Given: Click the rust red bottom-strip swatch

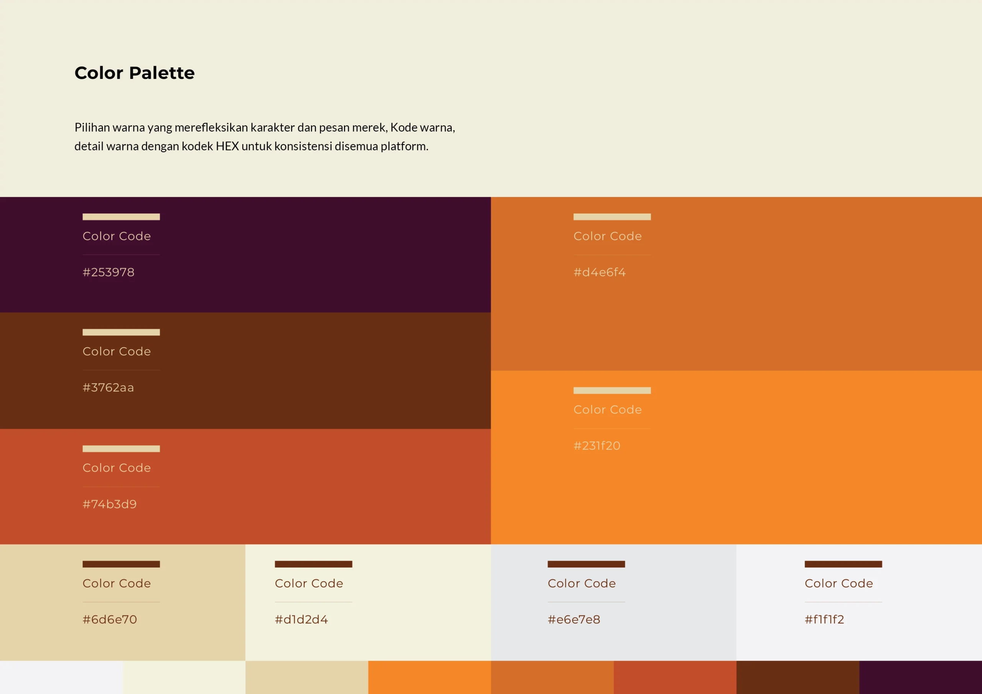Looking at the screenshot, I should 675,678.
